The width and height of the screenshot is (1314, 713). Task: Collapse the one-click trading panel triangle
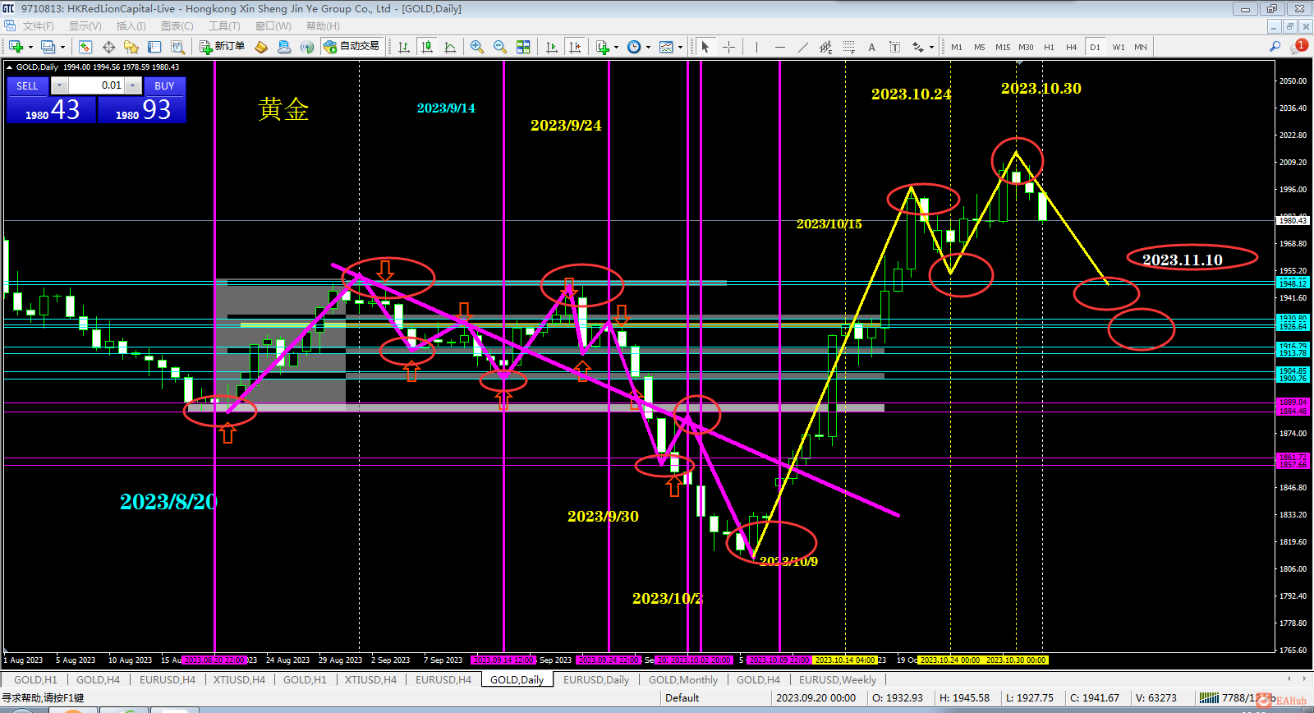pyautogui.click(x=9, y=67)
